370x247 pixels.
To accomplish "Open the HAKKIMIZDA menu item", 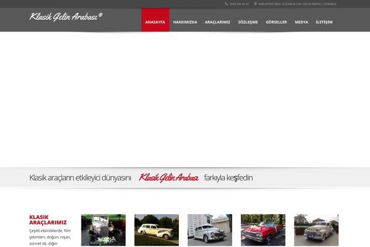I will (x=185, y=22).
